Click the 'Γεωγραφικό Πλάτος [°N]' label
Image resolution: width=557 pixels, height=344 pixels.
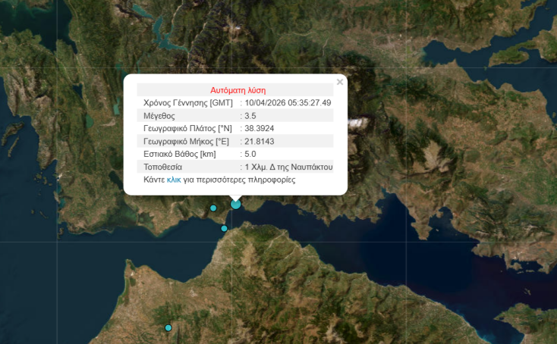187,128
